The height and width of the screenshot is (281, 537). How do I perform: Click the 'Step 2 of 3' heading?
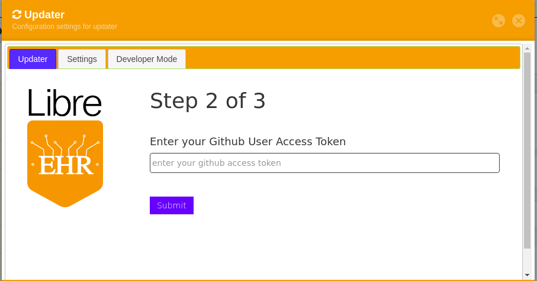pos(208,101)
